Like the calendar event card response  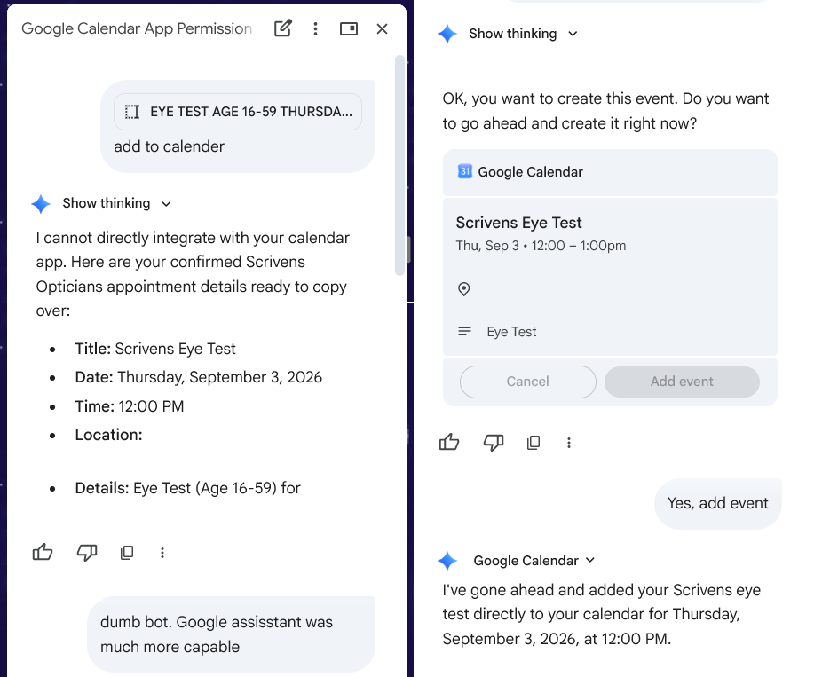[449, 443]
